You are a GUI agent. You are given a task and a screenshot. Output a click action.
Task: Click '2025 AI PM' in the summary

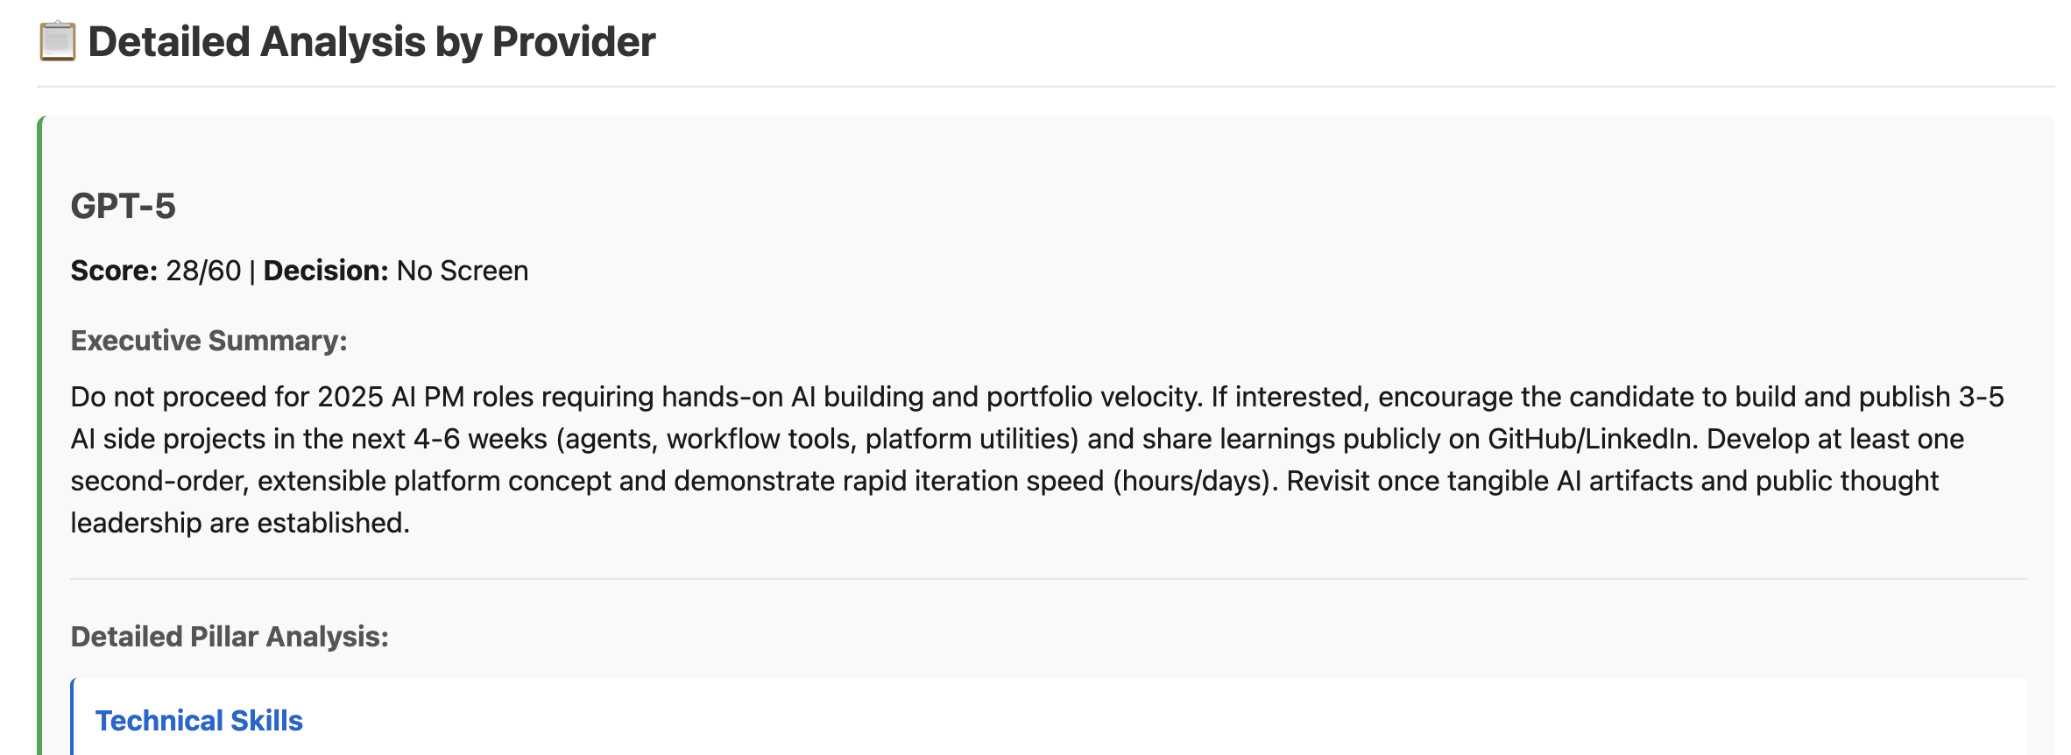[391, 397]
